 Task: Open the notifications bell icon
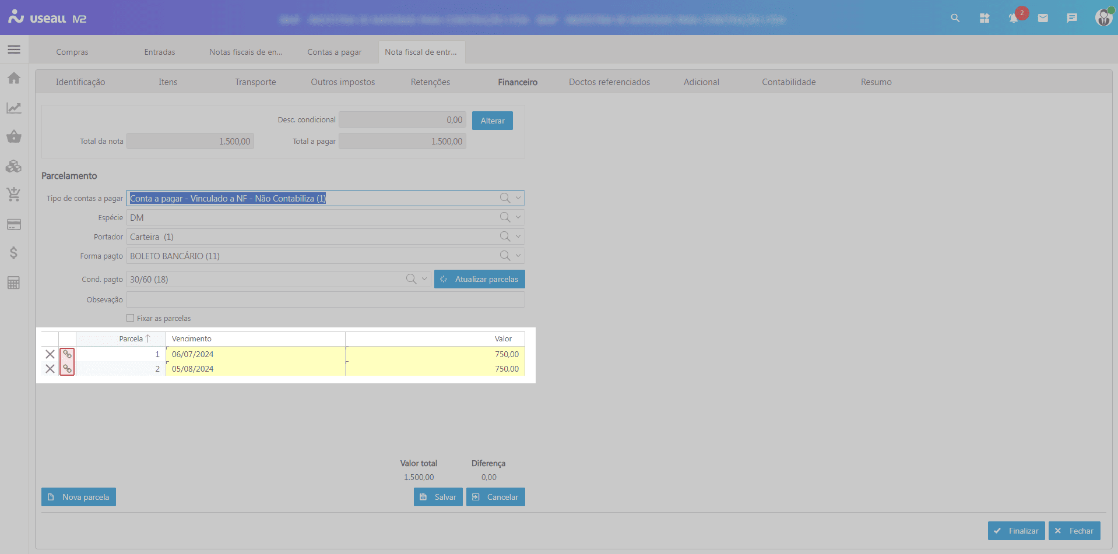1014,18
